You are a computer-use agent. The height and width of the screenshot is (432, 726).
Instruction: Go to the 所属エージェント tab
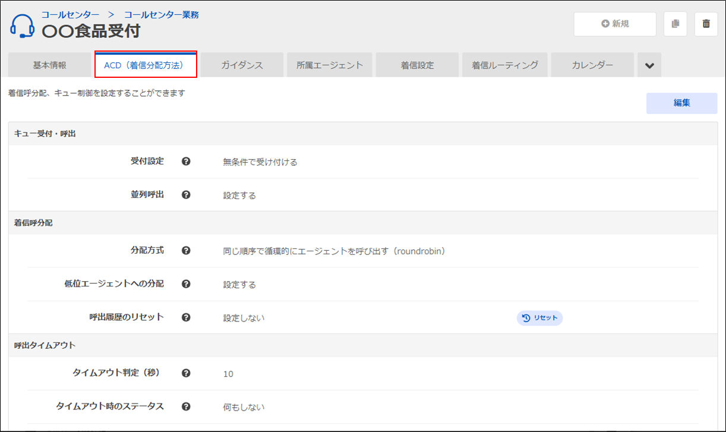(330, 65)
